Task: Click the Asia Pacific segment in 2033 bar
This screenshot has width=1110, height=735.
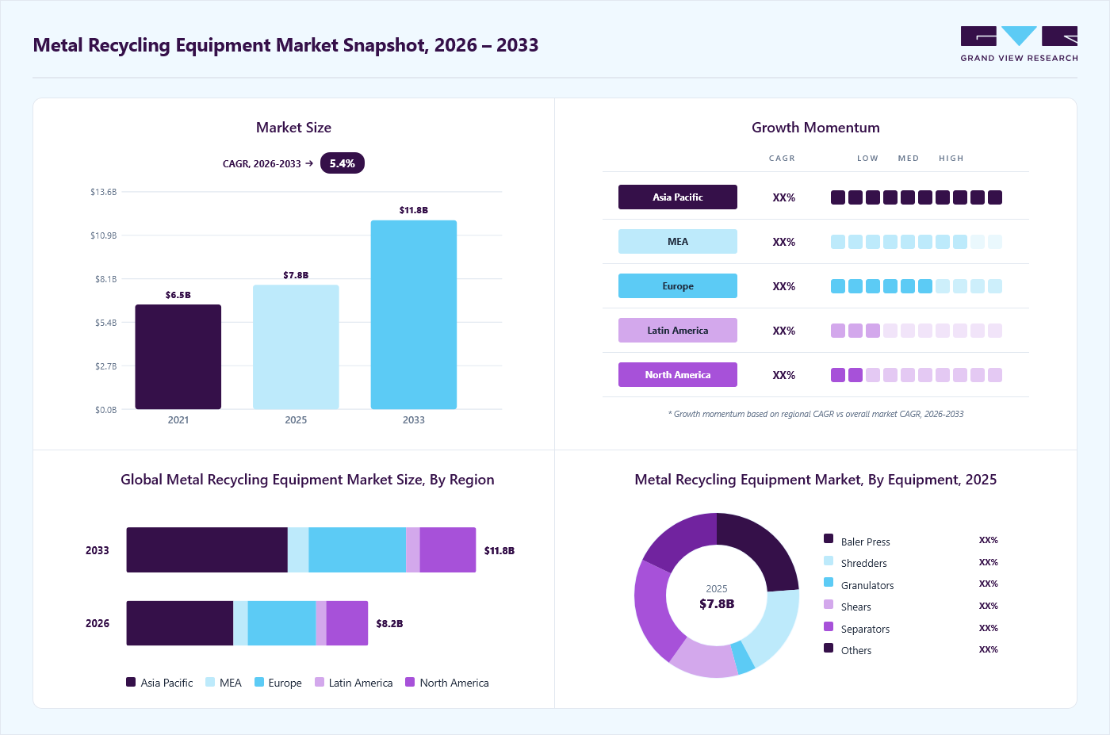Action: (207, 550)
